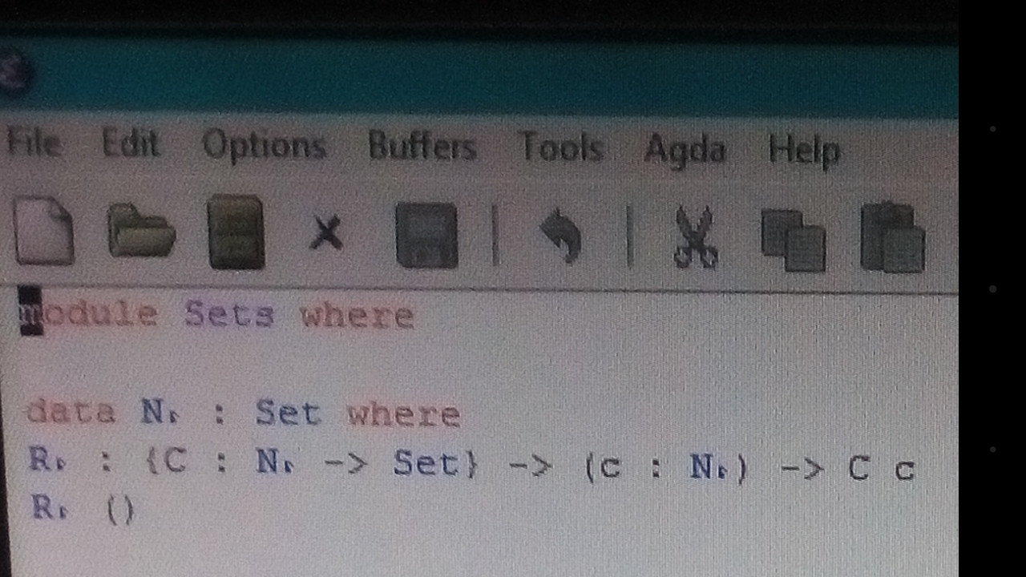Close the buffer with the X icon
The width and height of the screenshot is (1026, 577).
point(326,234)
